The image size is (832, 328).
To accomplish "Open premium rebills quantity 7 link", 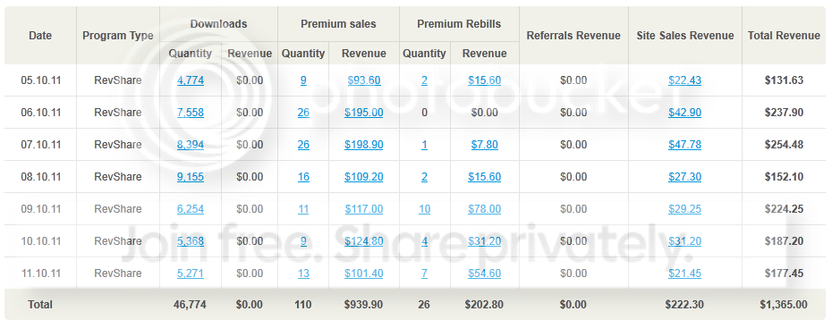I will point(424,273).
